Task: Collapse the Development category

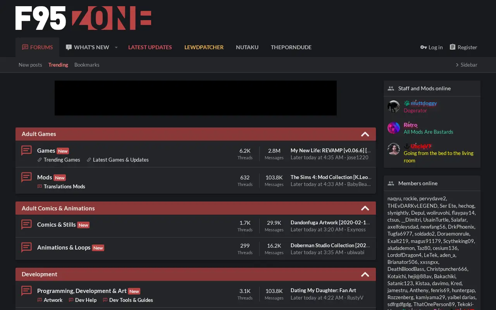Action: point(365,274)
